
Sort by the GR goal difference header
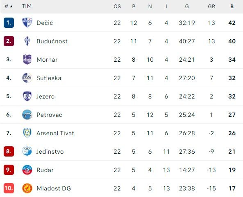click(211, 7)
